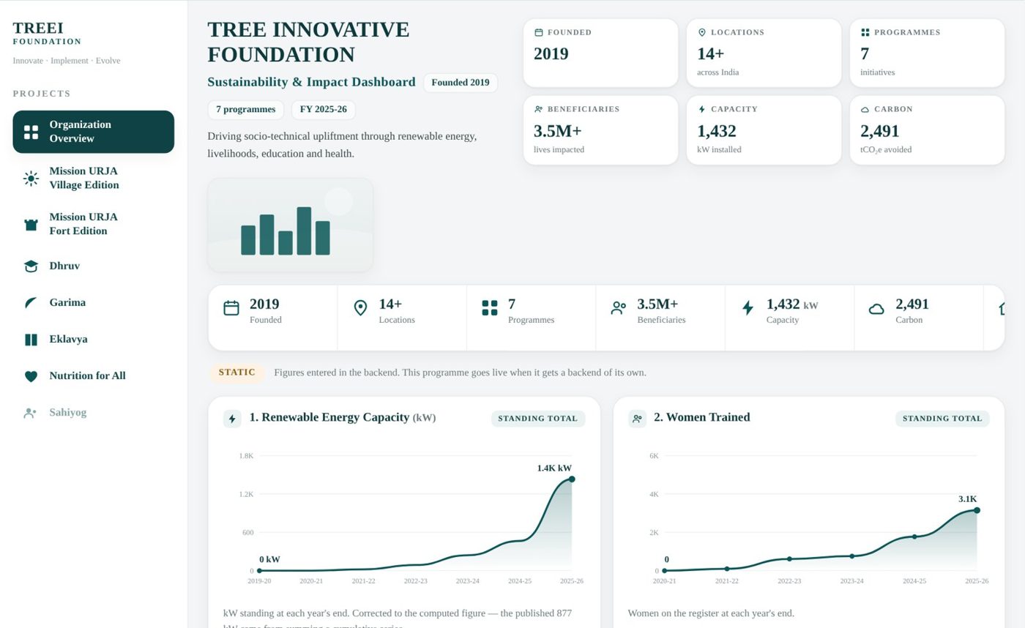Click the Organization Overview grid icon
This screenshot has width=1025, height=628.
tap(31, 132)
